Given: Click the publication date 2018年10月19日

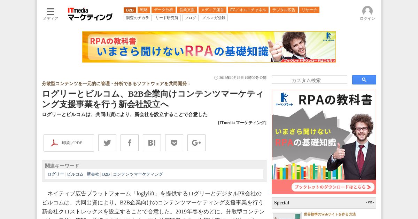Looking at the screenshot, I should [x=243, y=78].
